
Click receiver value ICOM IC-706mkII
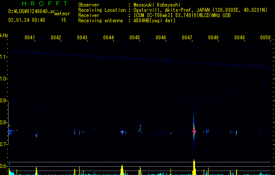click(x=153, y=15)
